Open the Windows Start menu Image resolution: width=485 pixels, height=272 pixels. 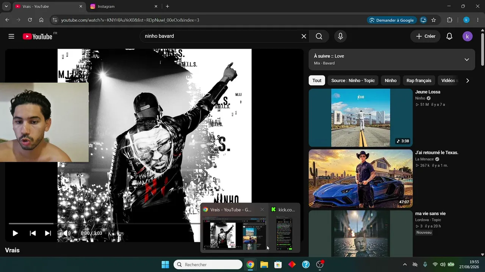pyautogui.click(x=165, y=264)
